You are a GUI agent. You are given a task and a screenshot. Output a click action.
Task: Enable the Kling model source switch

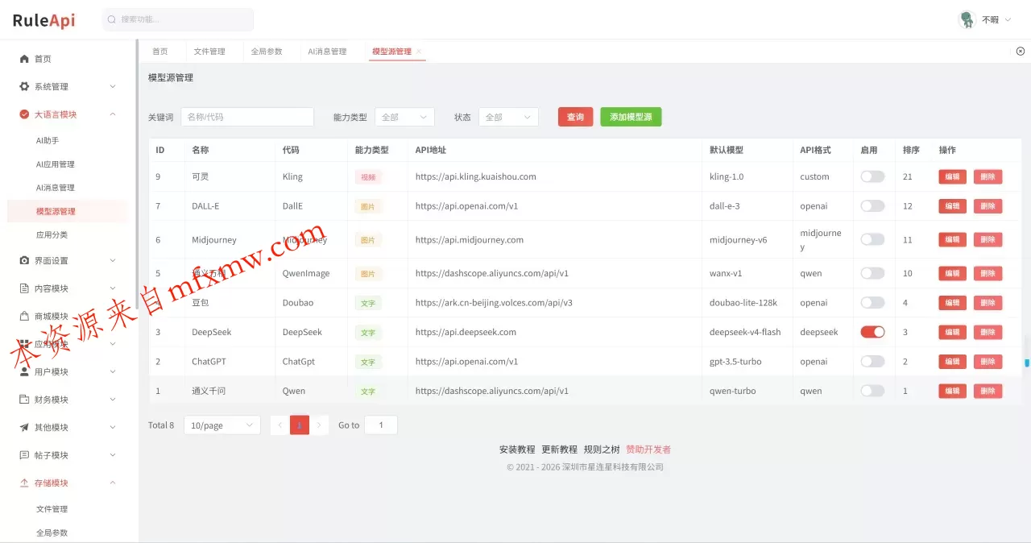click(872, 176)
